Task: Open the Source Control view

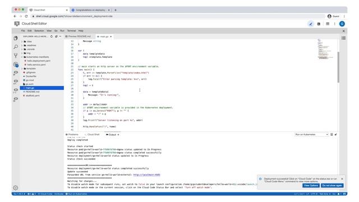Action: pos(16,56)
